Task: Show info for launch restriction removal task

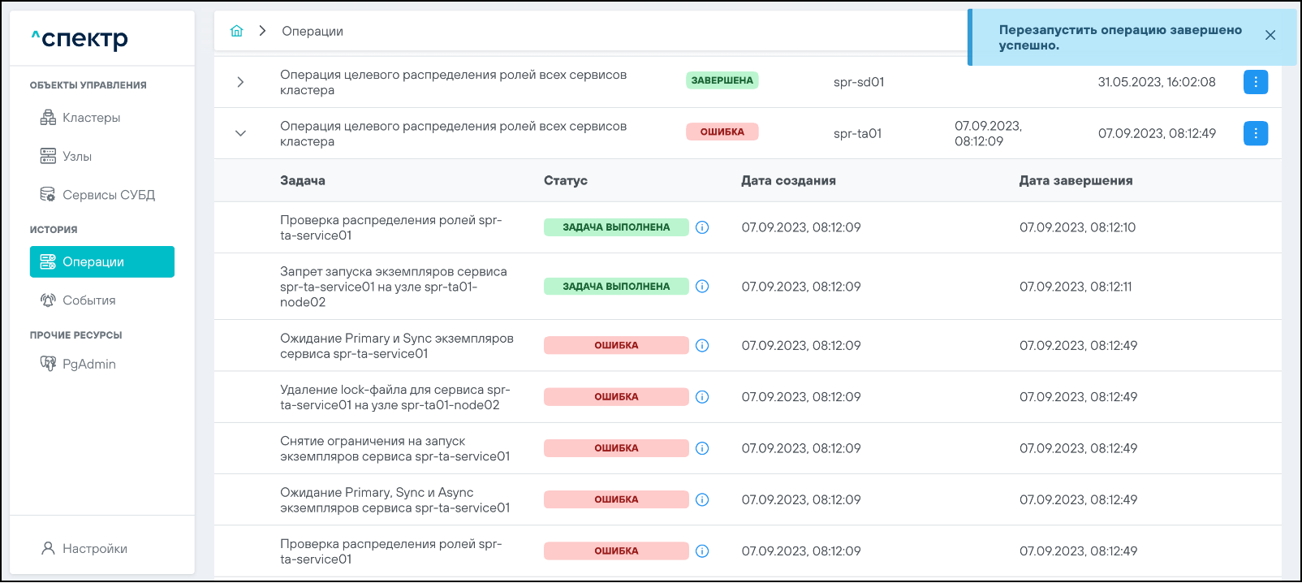Action: 702,448
